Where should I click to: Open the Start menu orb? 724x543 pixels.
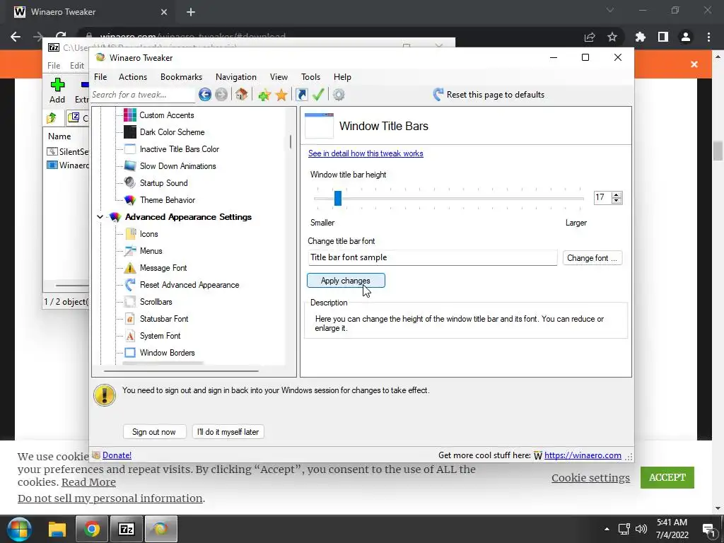pos(18,529)
